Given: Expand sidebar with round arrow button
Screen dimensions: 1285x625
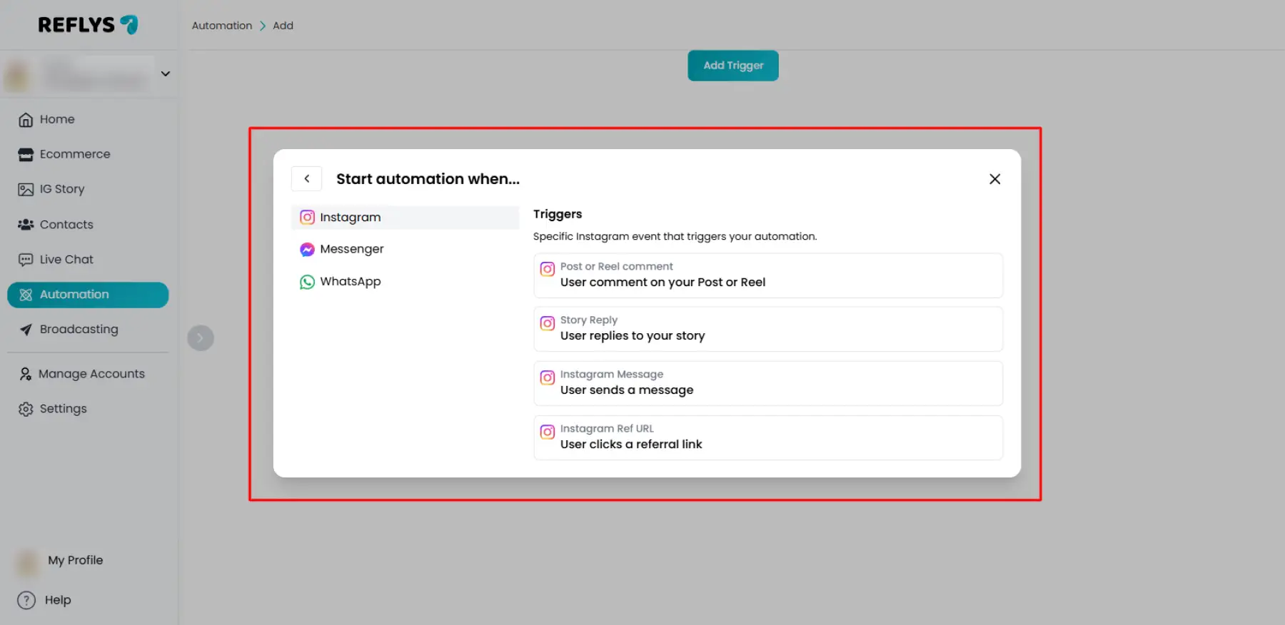Looking at the screenshot, I should (x=201, y=337).
